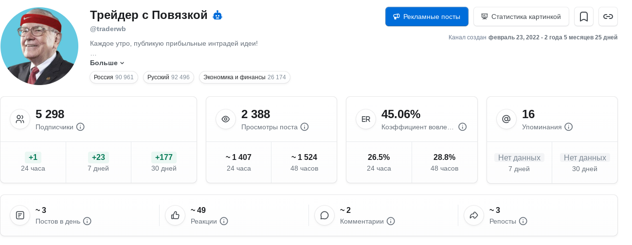Click the bookmark icon button
Viewport: 632px width, 245px height.
pyautogui.click(x=584, y=17)
